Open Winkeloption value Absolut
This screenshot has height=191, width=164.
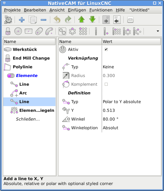click(x=110, y=128)
